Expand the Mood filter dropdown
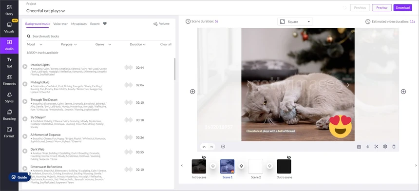419x191 pixels. click(35, 44)
